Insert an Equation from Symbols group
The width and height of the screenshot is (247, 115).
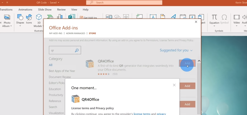tap(214, 21)
